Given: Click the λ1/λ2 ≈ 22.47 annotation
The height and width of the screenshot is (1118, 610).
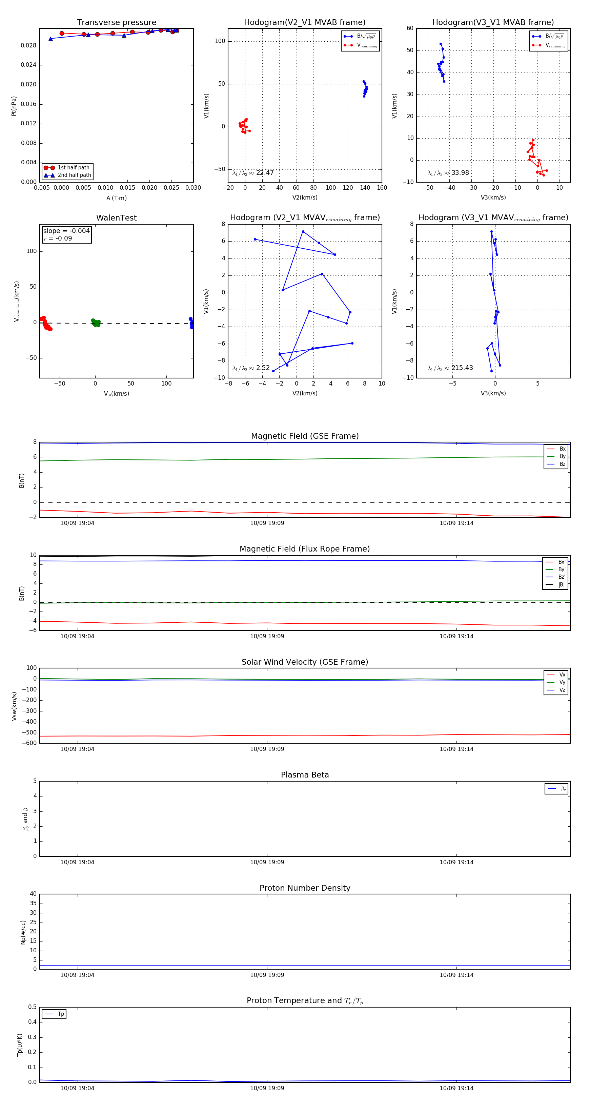Looking at the screenshot, I should coord(253,173).
